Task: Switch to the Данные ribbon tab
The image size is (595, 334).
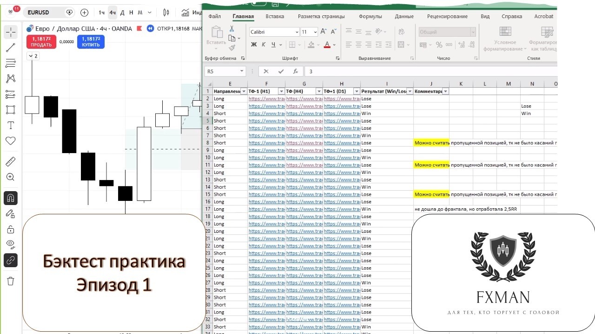Action: tap(404, 16)
